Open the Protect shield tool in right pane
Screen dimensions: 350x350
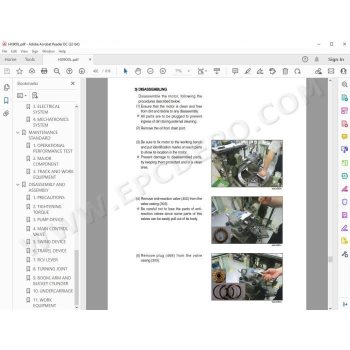(344, 202)
